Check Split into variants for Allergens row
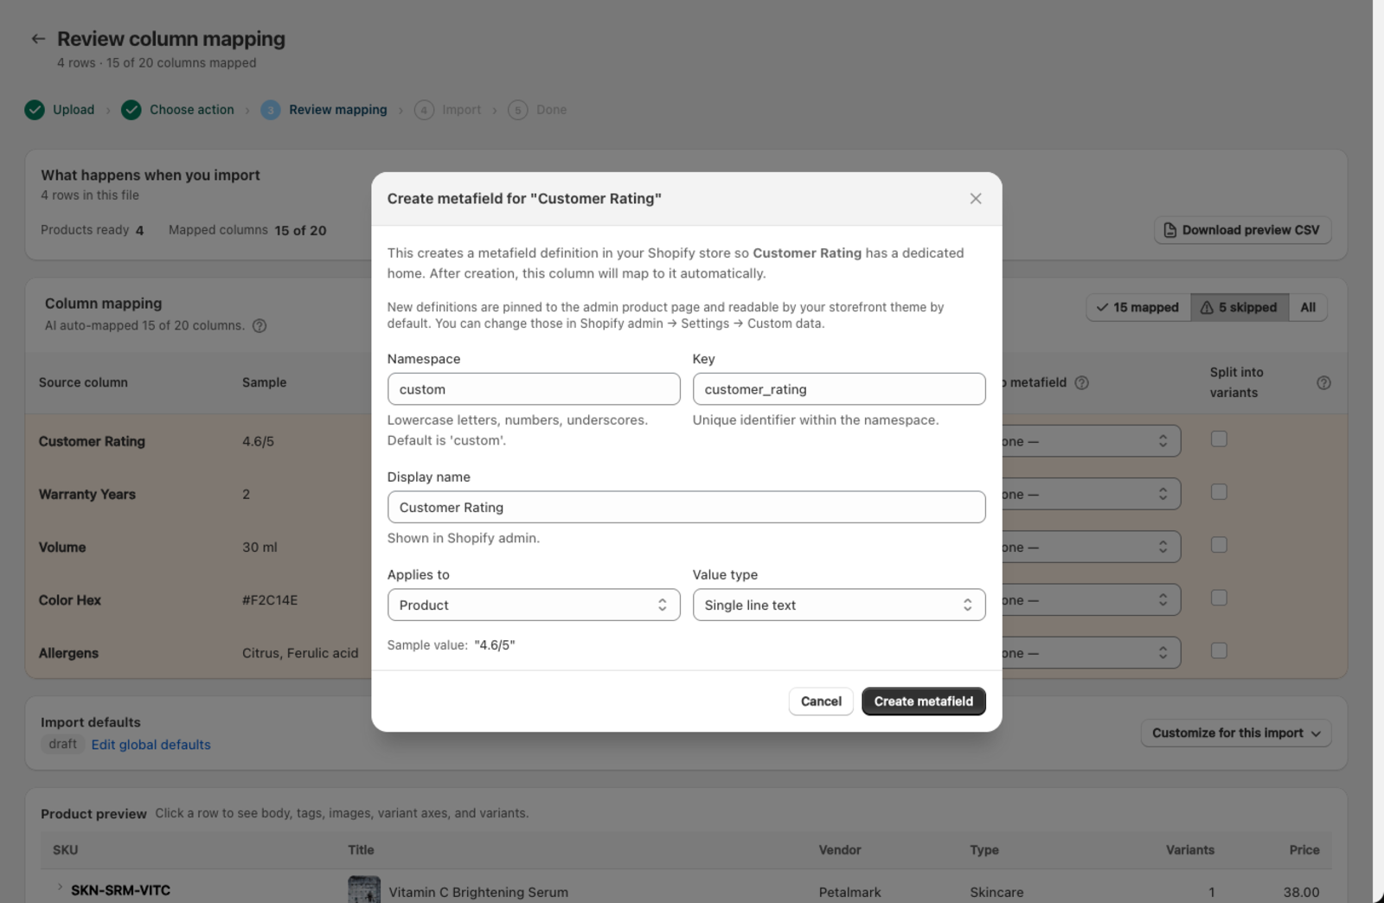The width and height of the screenshot is (1384, 903). click(x=1219, y=650)
